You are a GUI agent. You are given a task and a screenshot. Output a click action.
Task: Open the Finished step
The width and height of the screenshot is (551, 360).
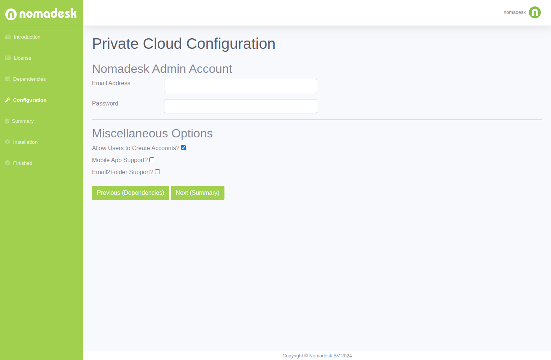pos(23,163)
